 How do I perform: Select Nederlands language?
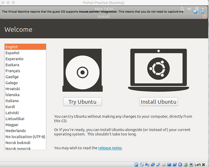[x=25, y=131]
